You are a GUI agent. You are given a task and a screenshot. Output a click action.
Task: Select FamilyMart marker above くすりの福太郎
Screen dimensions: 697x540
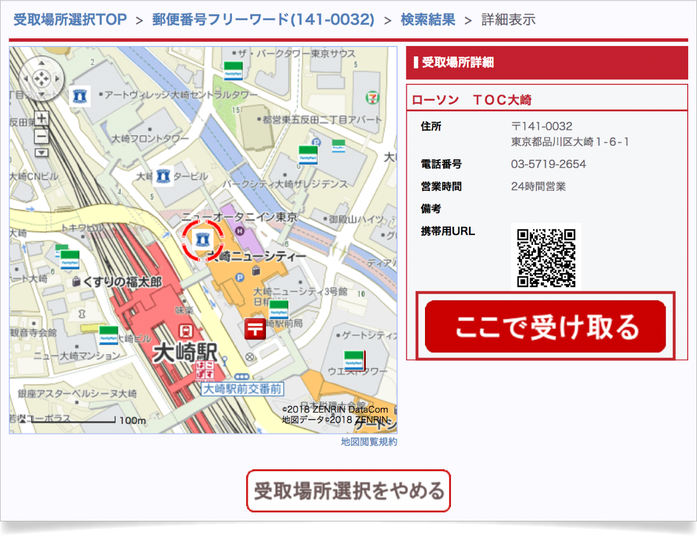click(70, 260)
